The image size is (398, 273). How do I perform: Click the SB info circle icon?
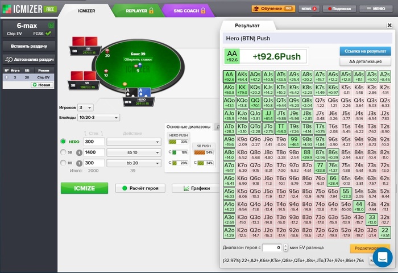[79, 152]
